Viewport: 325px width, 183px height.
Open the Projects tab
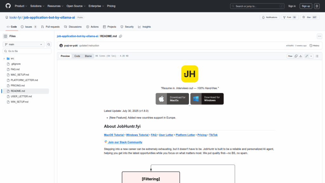point(109,27)
